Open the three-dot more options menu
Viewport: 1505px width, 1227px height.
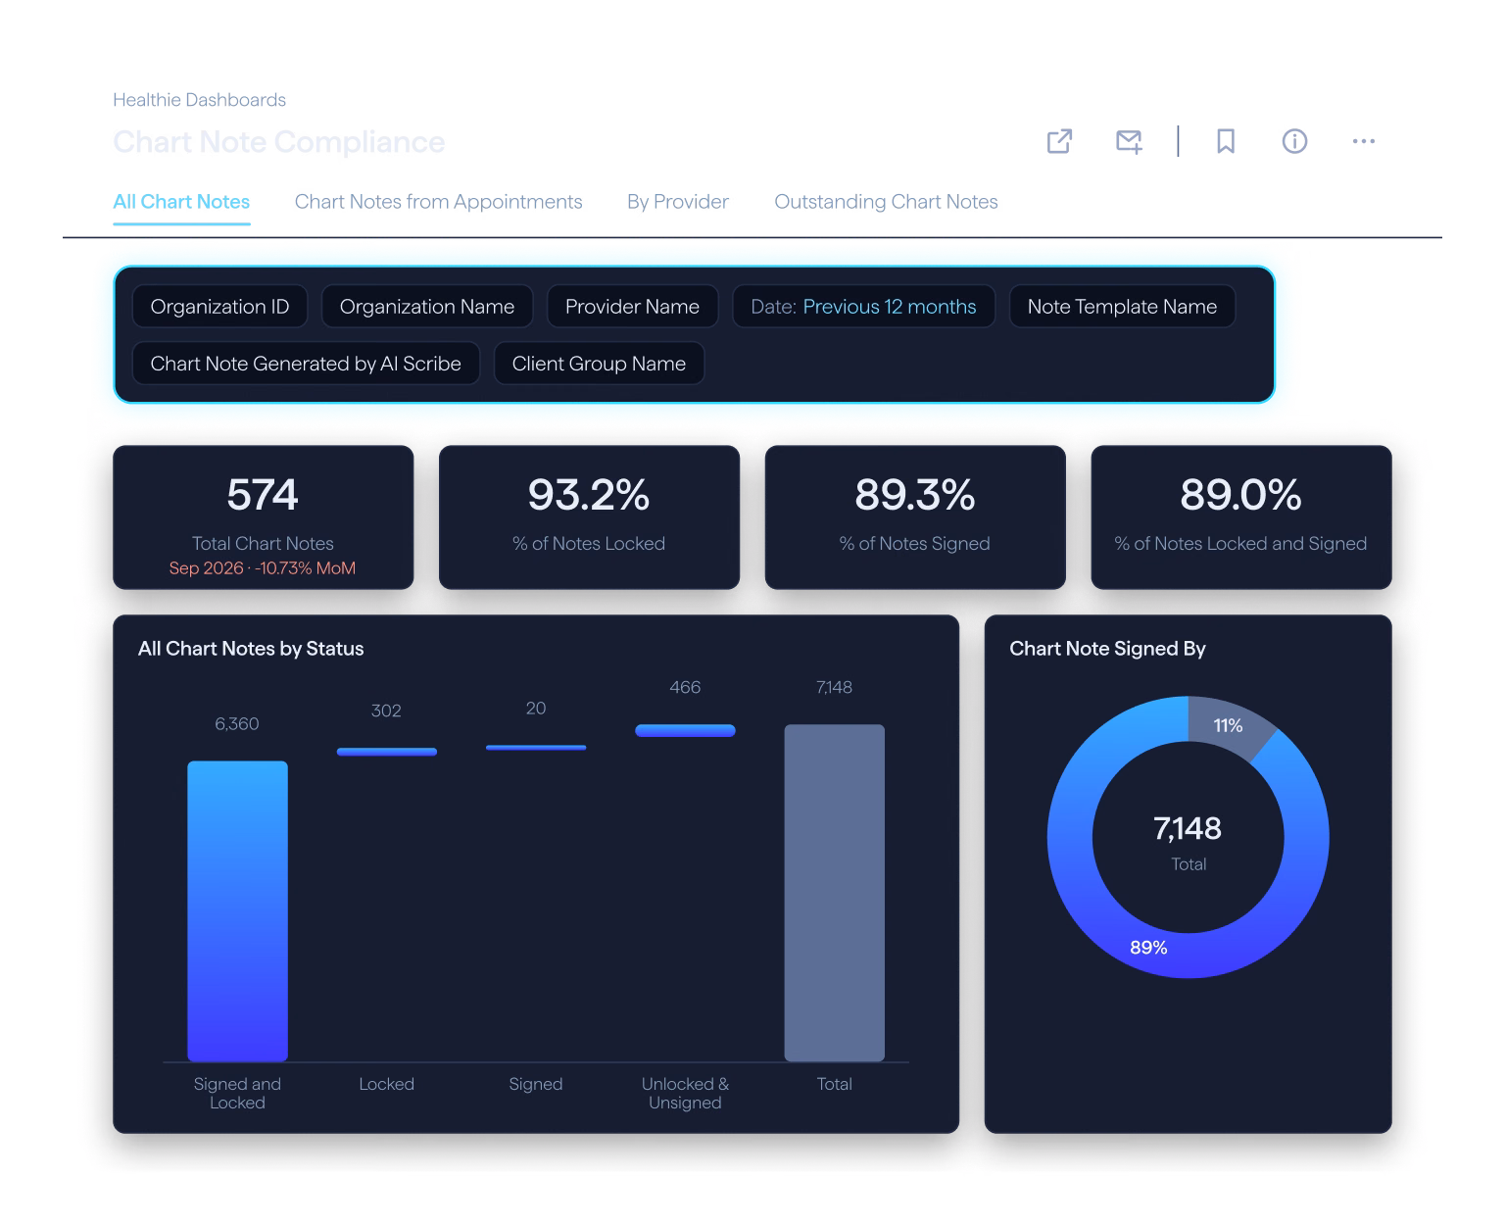tap(1363, 141)
